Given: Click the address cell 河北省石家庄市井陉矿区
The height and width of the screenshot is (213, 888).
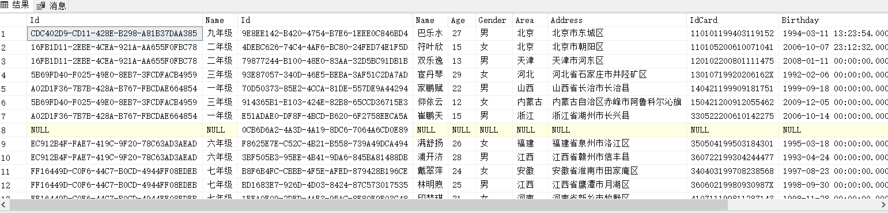Looking at the screenshot, I should pyautogui.click(x=617, y=75).
